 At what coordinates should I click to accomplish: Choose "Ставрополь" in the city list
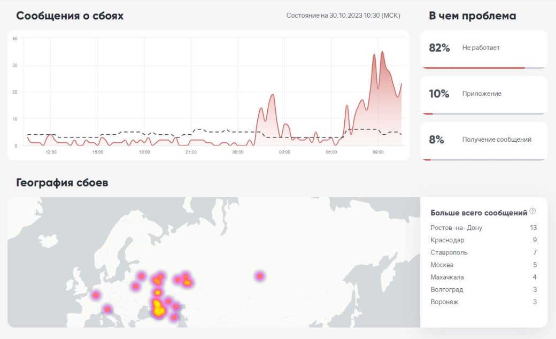point(449,252)
